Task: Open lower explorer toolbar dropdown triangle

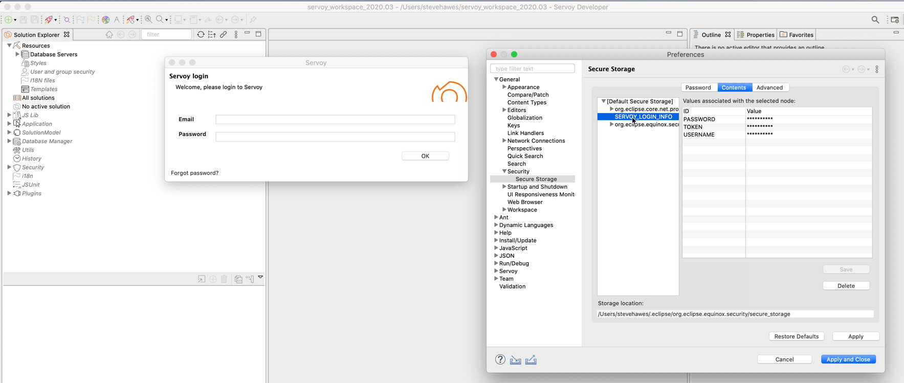Action: [260, 277]
